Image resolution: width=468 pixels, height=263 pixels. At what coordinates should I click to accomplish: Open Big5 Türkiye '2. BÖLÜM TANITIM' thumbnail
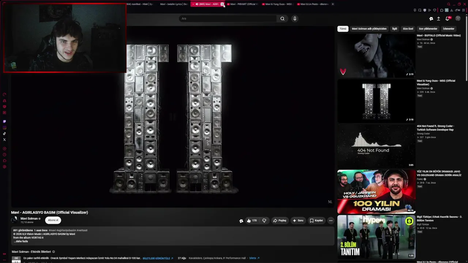pyautogui.click(x=376, y=237)
